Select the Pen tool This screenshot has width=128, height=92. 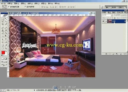2,42
